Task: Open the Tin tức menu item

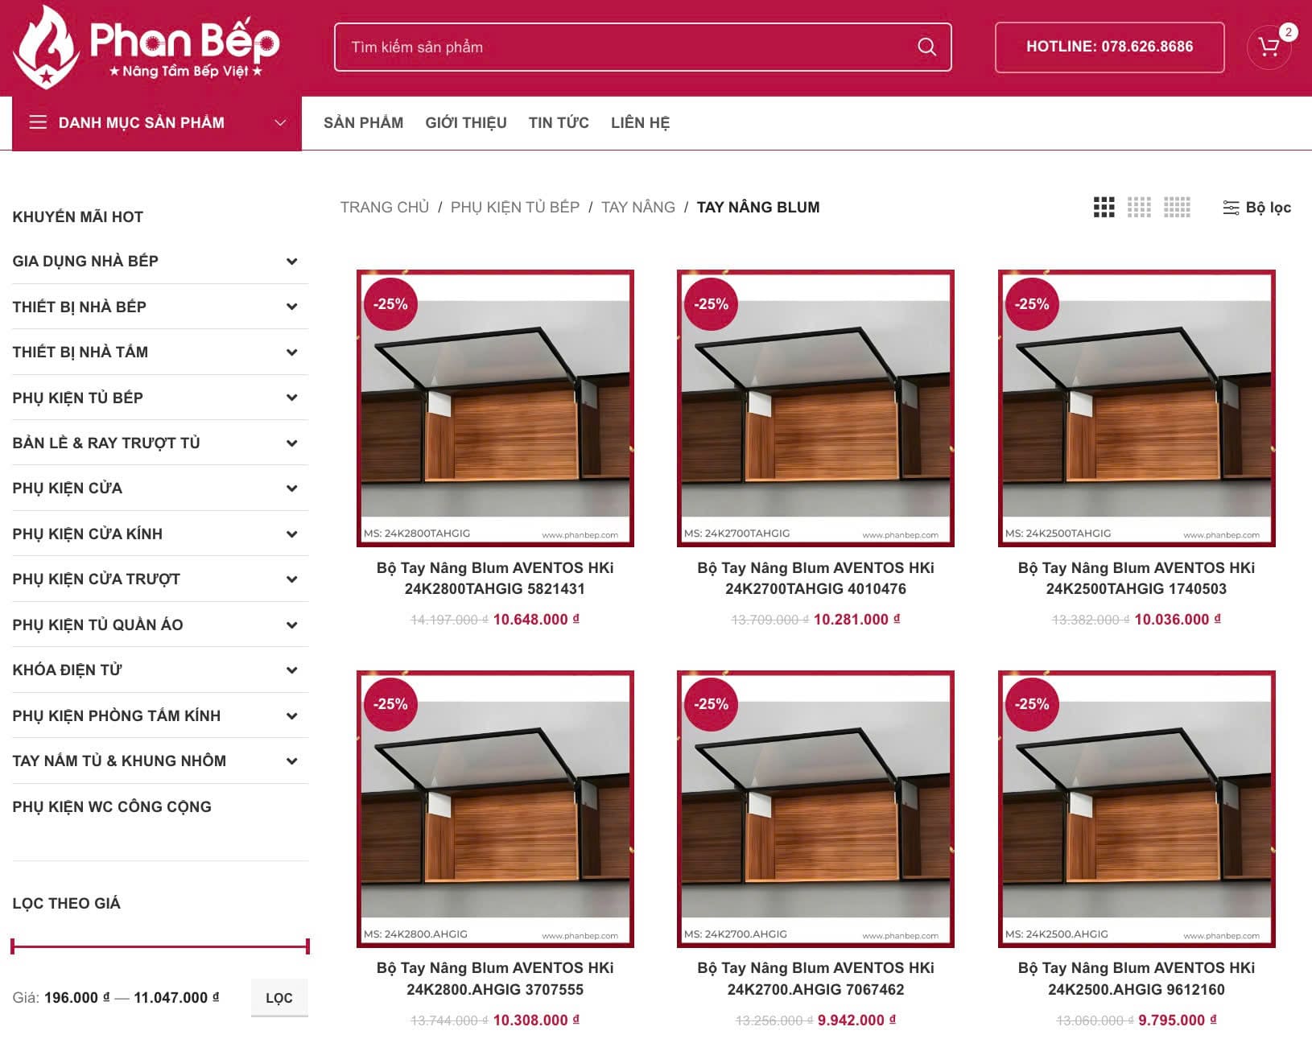Action: 559,123
